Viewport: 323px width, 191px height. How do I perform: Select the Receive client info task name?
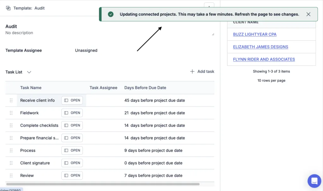[x=38, y=100]
